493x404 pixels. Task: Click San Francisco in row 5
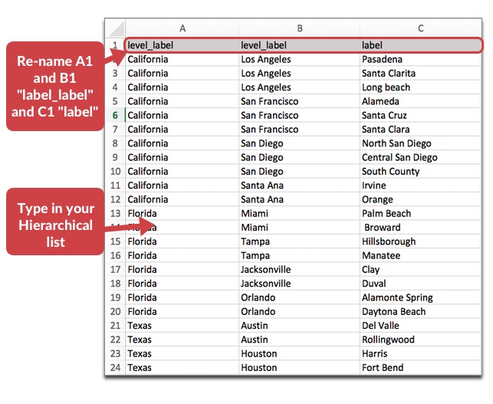(x=300, y=101)
